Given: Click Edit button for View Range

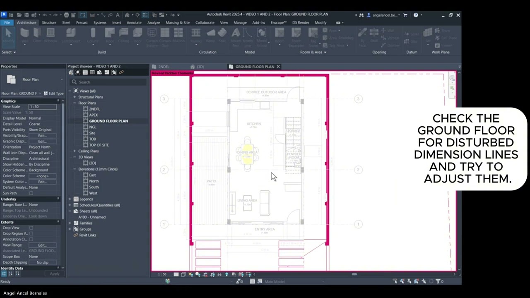Looking at the screenshot, I should 42,245.
